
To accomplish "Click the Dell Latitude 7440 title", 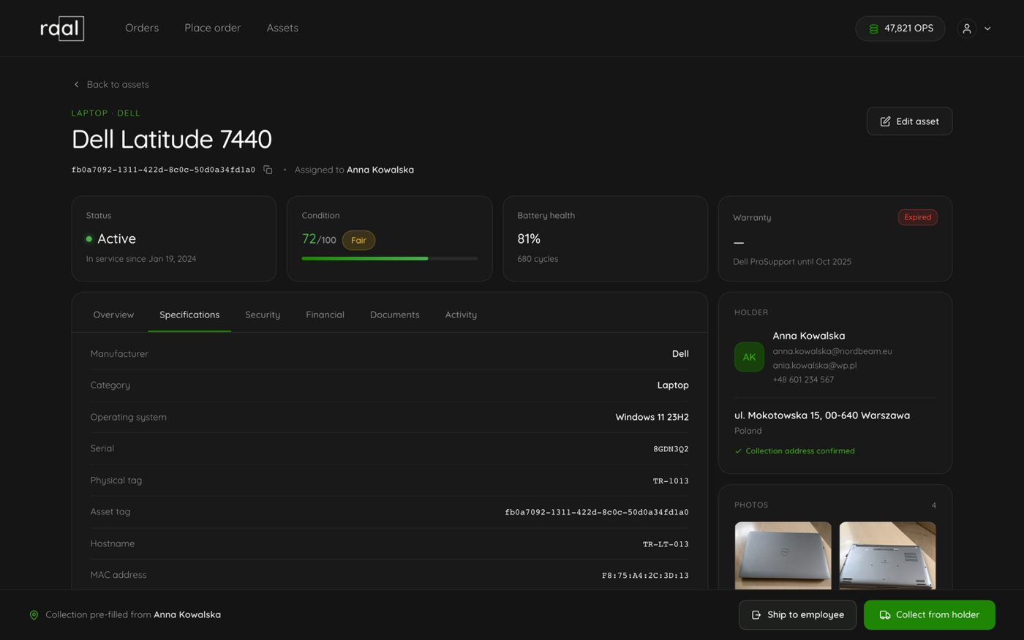I will pos(172,139).
